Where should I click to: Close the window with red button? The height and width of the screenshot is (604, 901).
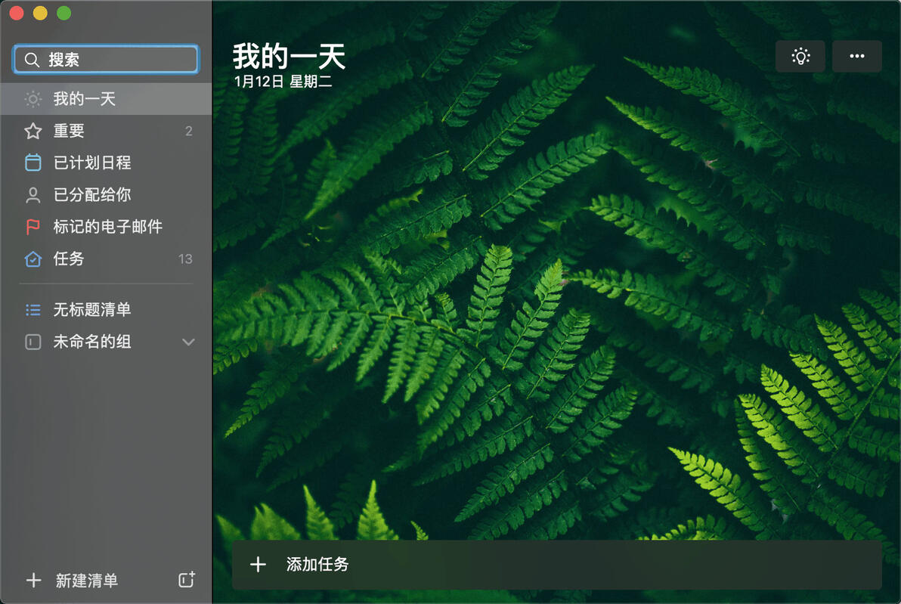tap(16, 13)
